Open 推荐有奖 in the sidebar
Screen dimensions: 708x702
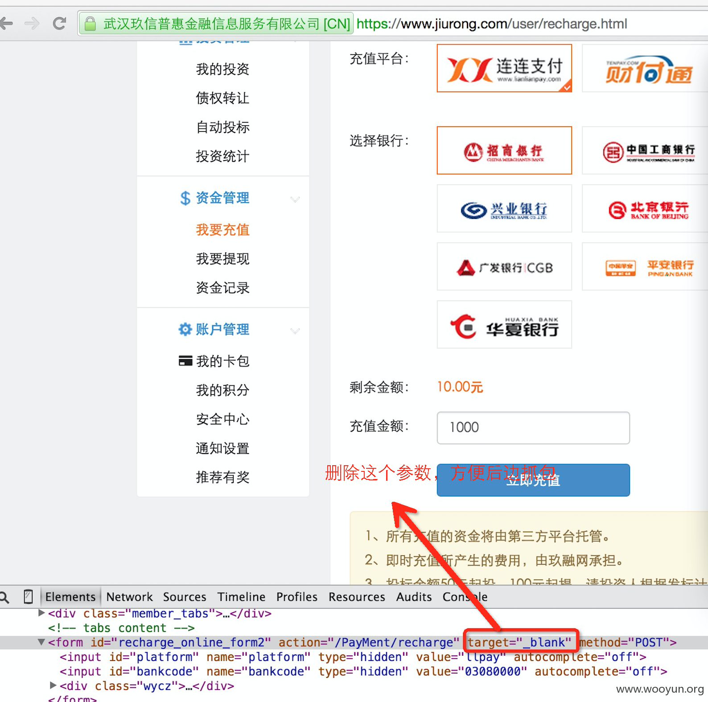tap(222, 477)
